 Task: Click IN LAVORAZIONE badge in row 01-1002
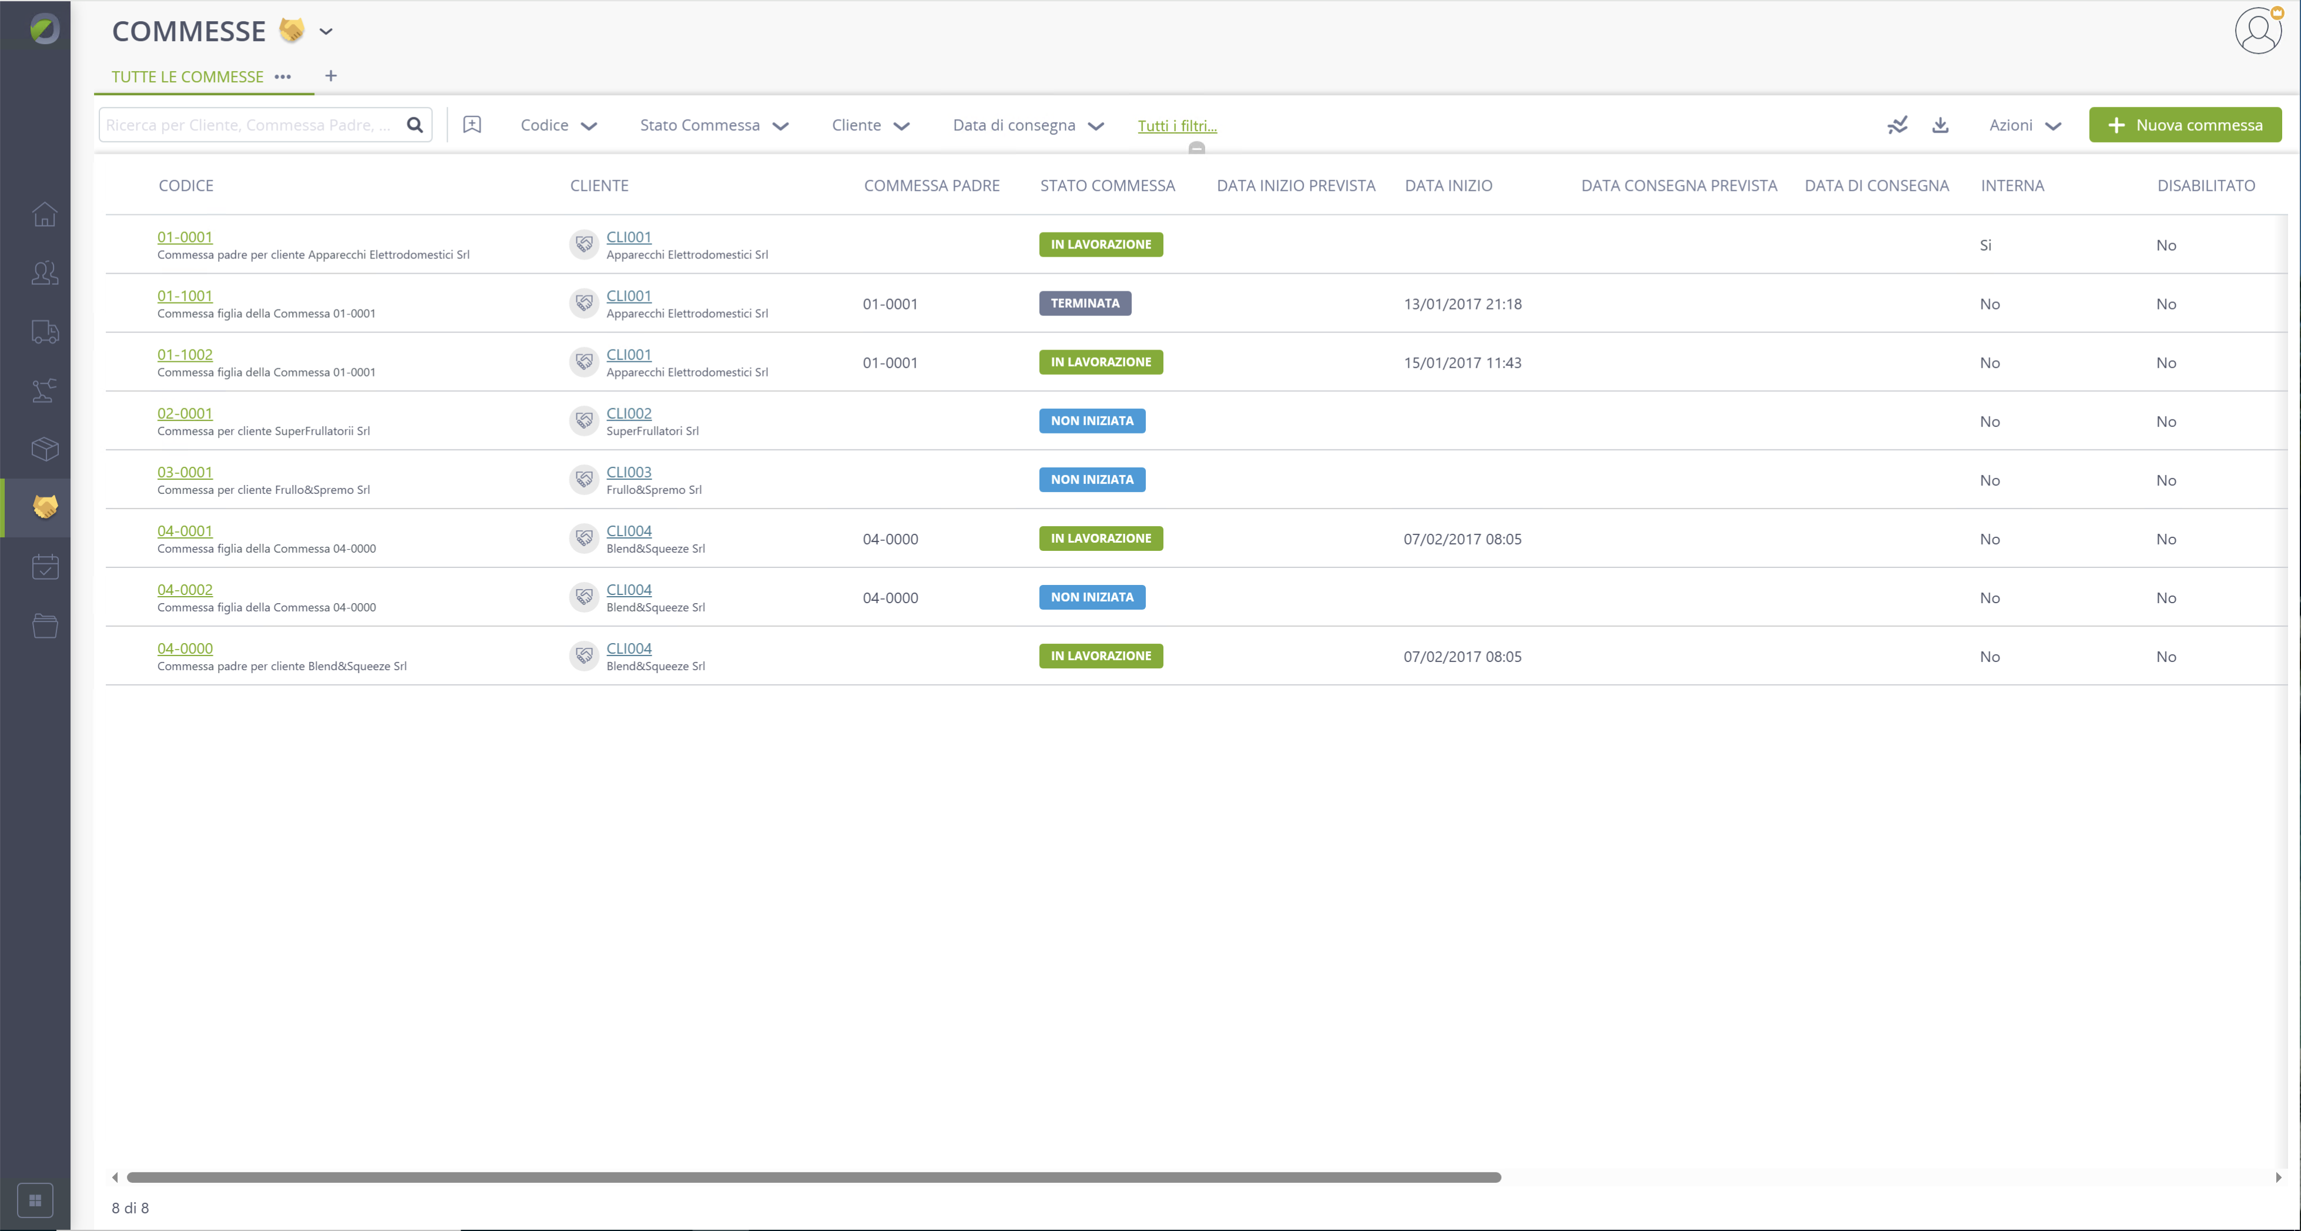pos(1101,362)
